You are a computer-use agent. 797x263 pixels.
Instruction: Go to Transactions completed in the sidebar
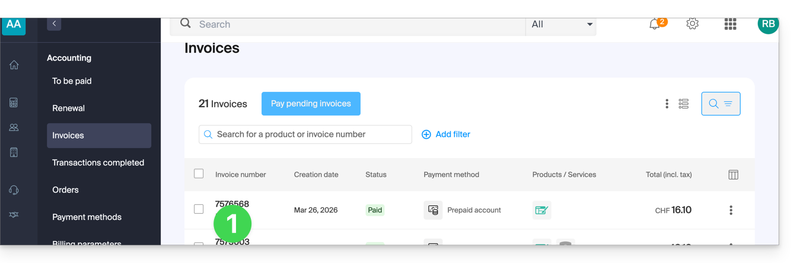pyautogui.click(x=98, y=163)
